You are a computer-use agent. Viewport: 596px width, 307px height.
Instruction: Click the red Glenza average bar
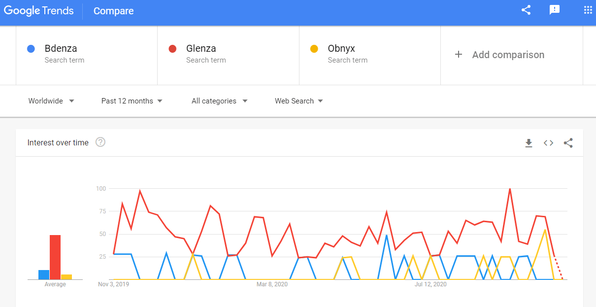(55, 257)
